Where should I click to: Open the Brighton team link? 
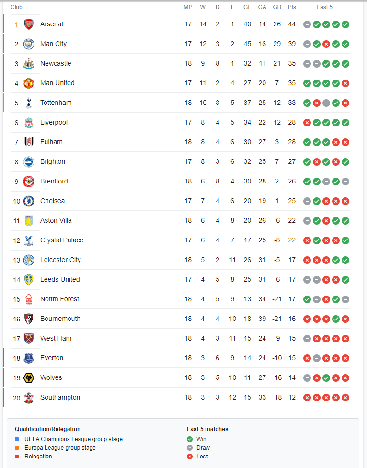(x=53, y=161)
